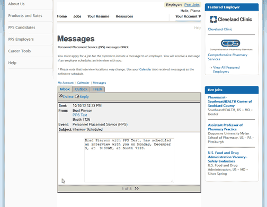This screenshot has height=207, width=267.
Task: Switch to the Outbox tab
Action: 81,89
